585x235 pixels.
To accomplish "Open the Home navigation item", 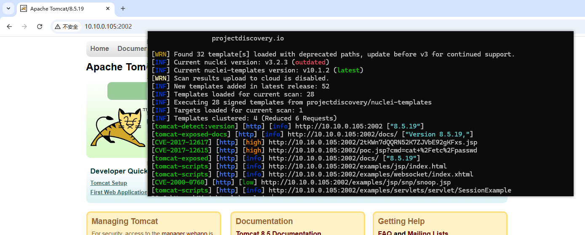I will click(99, 49).
